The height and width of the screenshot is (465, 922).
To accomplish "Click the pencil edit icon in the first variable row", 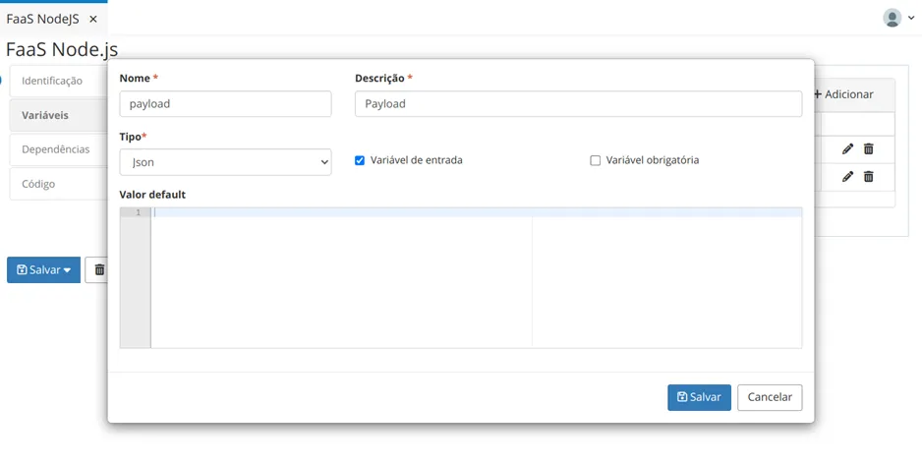I will point(847,148).
